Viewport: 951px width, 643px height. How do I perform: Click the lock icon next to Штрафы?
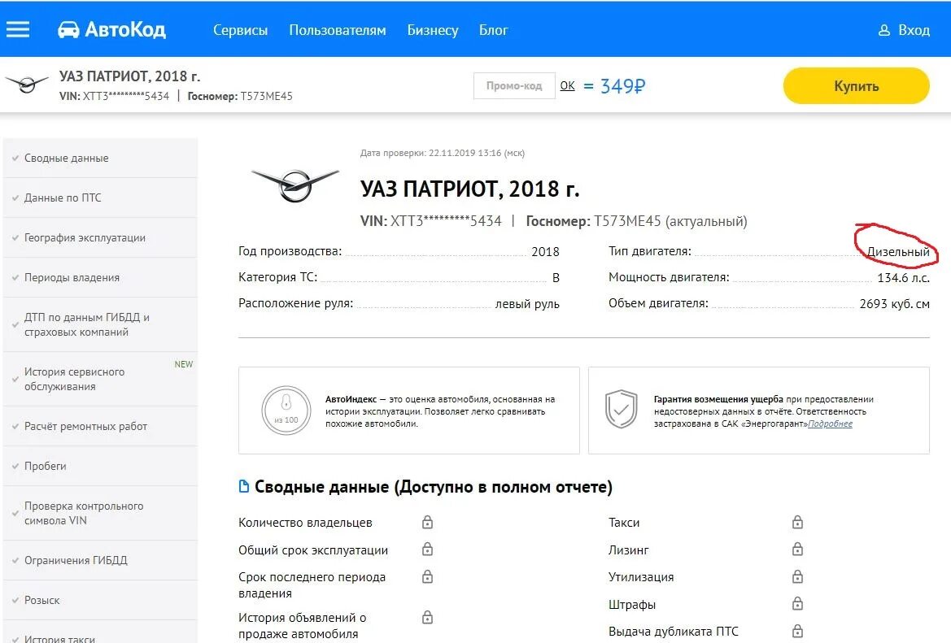coord(797,604)
